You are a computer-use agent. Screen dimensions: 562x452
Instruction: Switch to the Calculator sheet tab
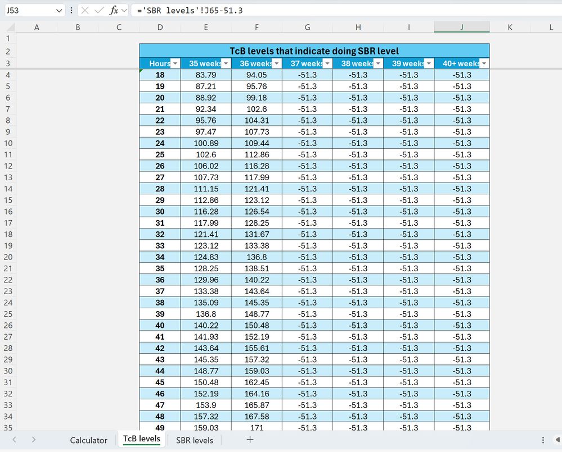tap(88, 440)
